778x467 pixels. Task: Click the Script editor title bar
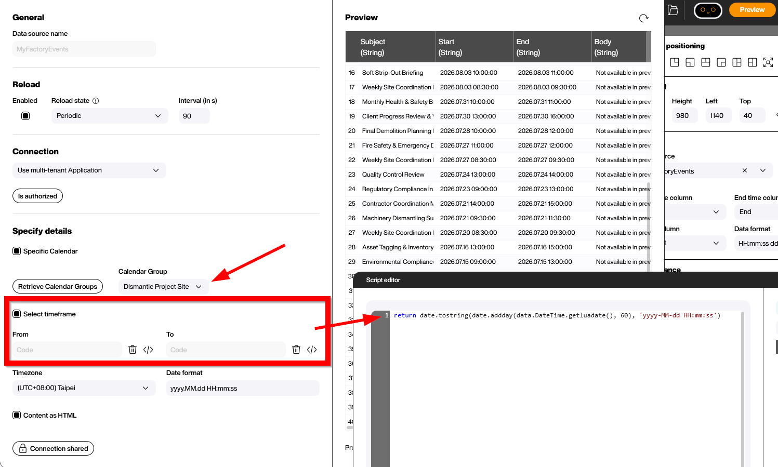point(565,280)
